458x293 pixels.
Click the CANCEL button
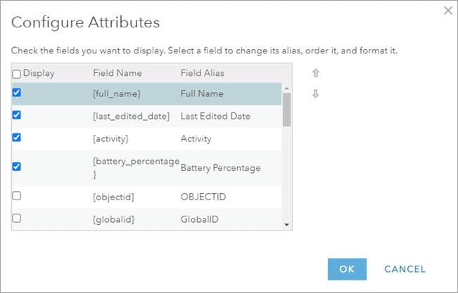405,269
